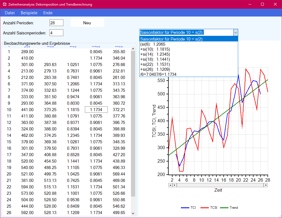Click the red TCSI legend line

(205, 208)
